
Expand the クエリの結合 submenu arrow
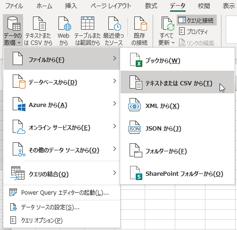coord(115,173)
